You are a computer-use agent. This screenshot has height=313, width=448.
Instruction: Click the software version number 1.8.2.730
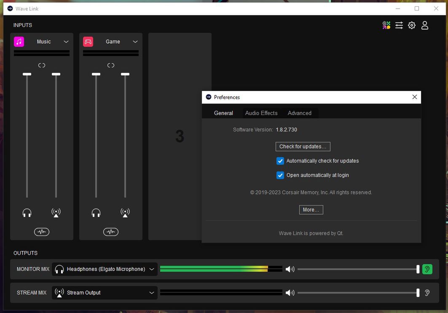tap(286, 130)
